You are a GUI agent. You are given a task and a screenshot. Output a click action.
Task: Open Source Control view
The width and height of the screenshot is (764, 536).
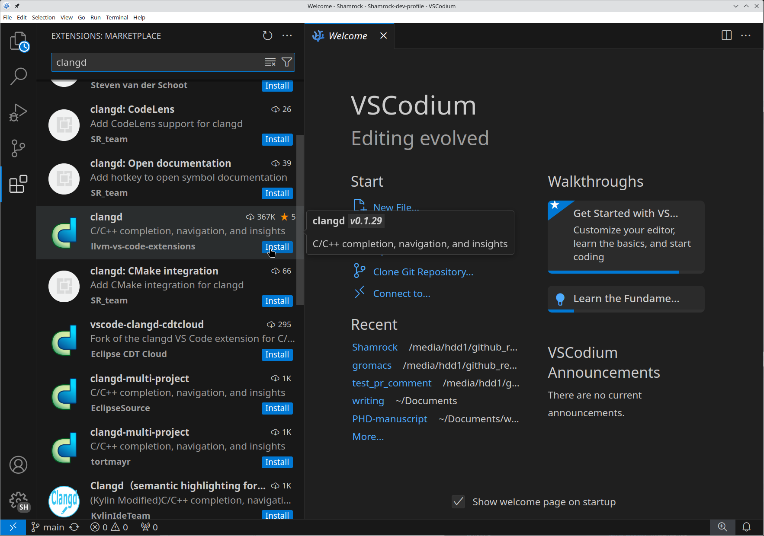[x=19, y=148]
